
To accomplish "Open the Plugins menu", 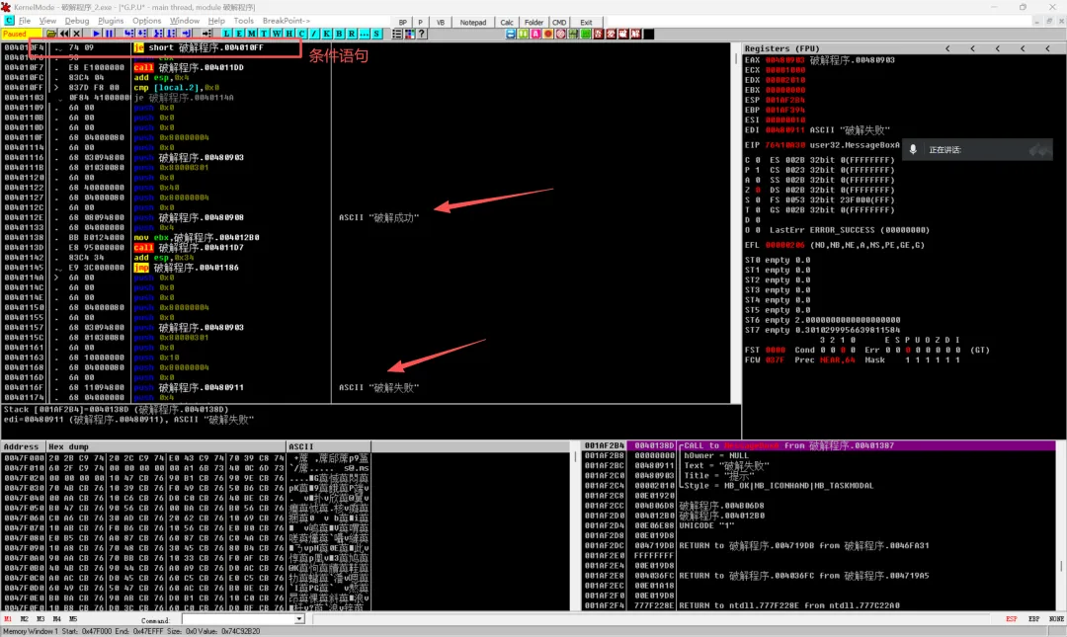I will click(x=111, y=21).
